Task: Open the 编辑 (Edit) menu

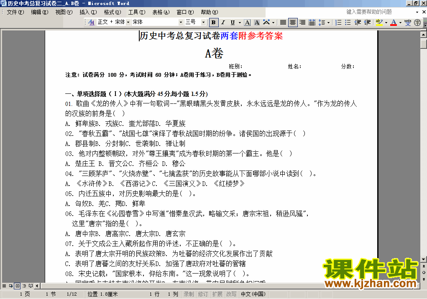Action: click(39, 12)
